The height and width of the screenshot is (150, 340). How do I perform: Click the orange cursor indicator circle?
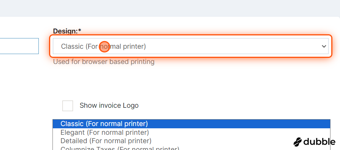pos(104,47)
